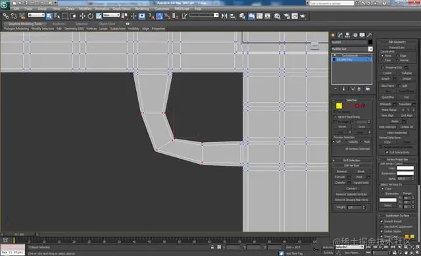
Task: Collapse the Edit Vertices rollout
Action: coord(352,165)
